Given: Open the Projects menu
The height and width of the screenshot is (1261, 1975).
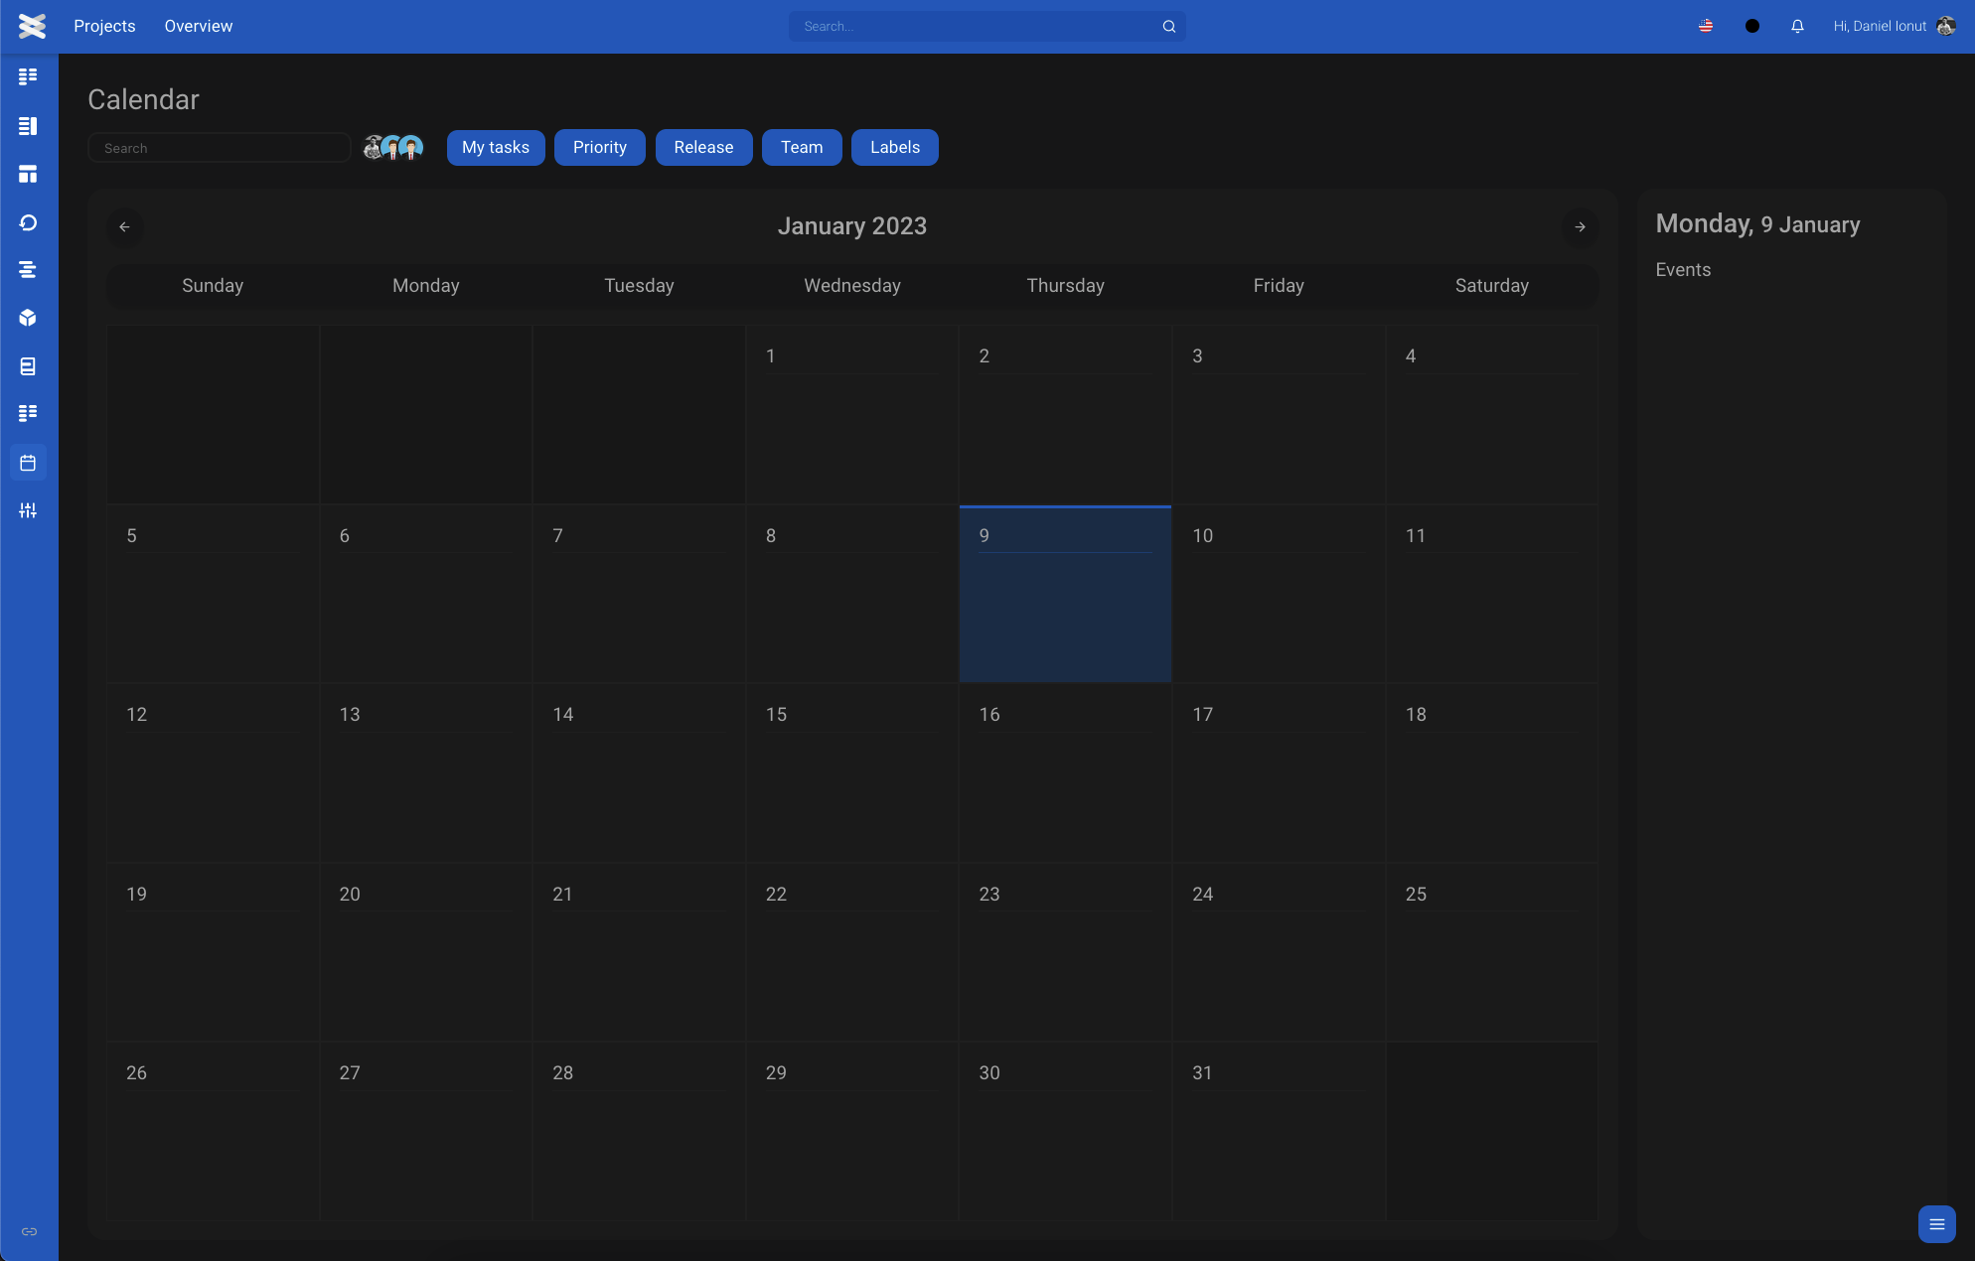Looking at the screenshot, I should (x=104, y=26).
